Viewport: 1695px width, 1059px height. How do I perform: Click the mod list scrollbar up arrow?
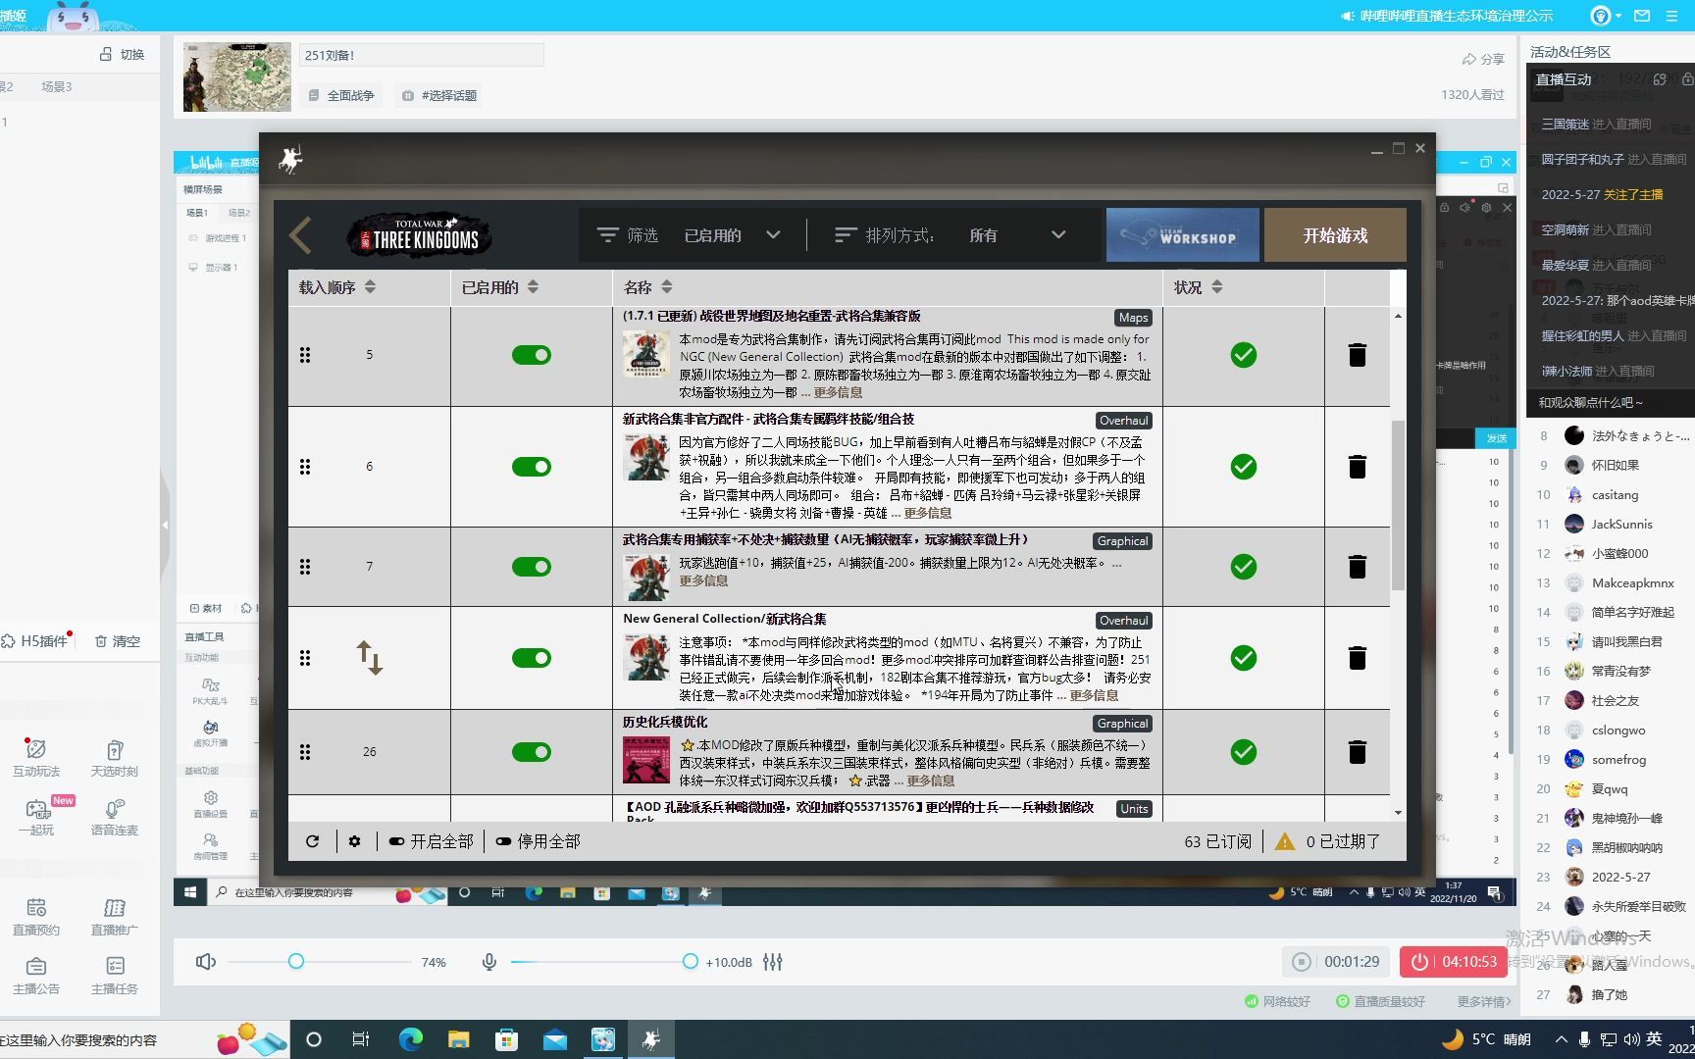[1398, 316]
